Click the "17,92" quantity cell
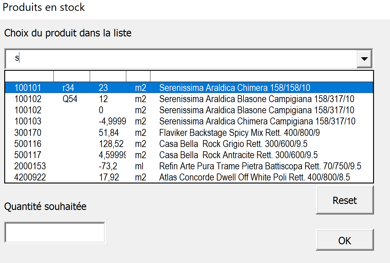The width and height of the screenshot is (390, 263). coord(109,177)
